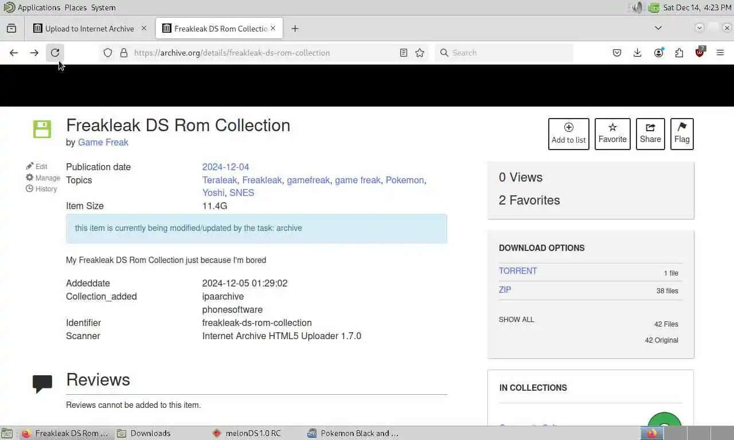Open the game freak topic link

pos(358,180)
